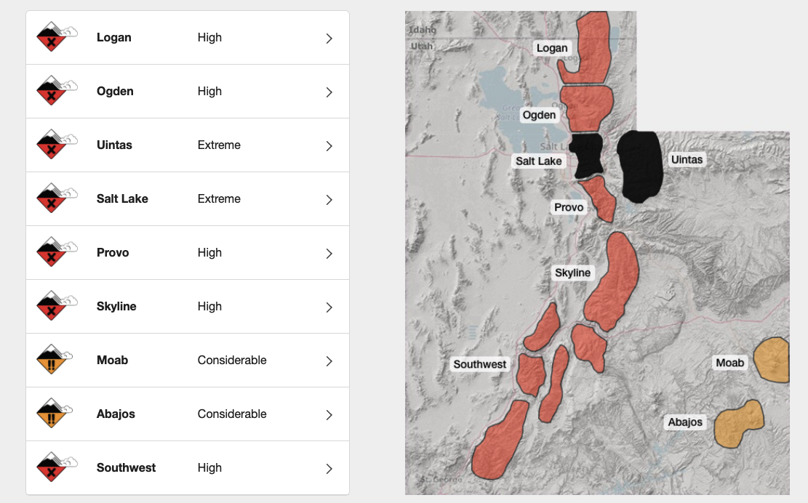Expand the Provo row chevron

point(329,253)
